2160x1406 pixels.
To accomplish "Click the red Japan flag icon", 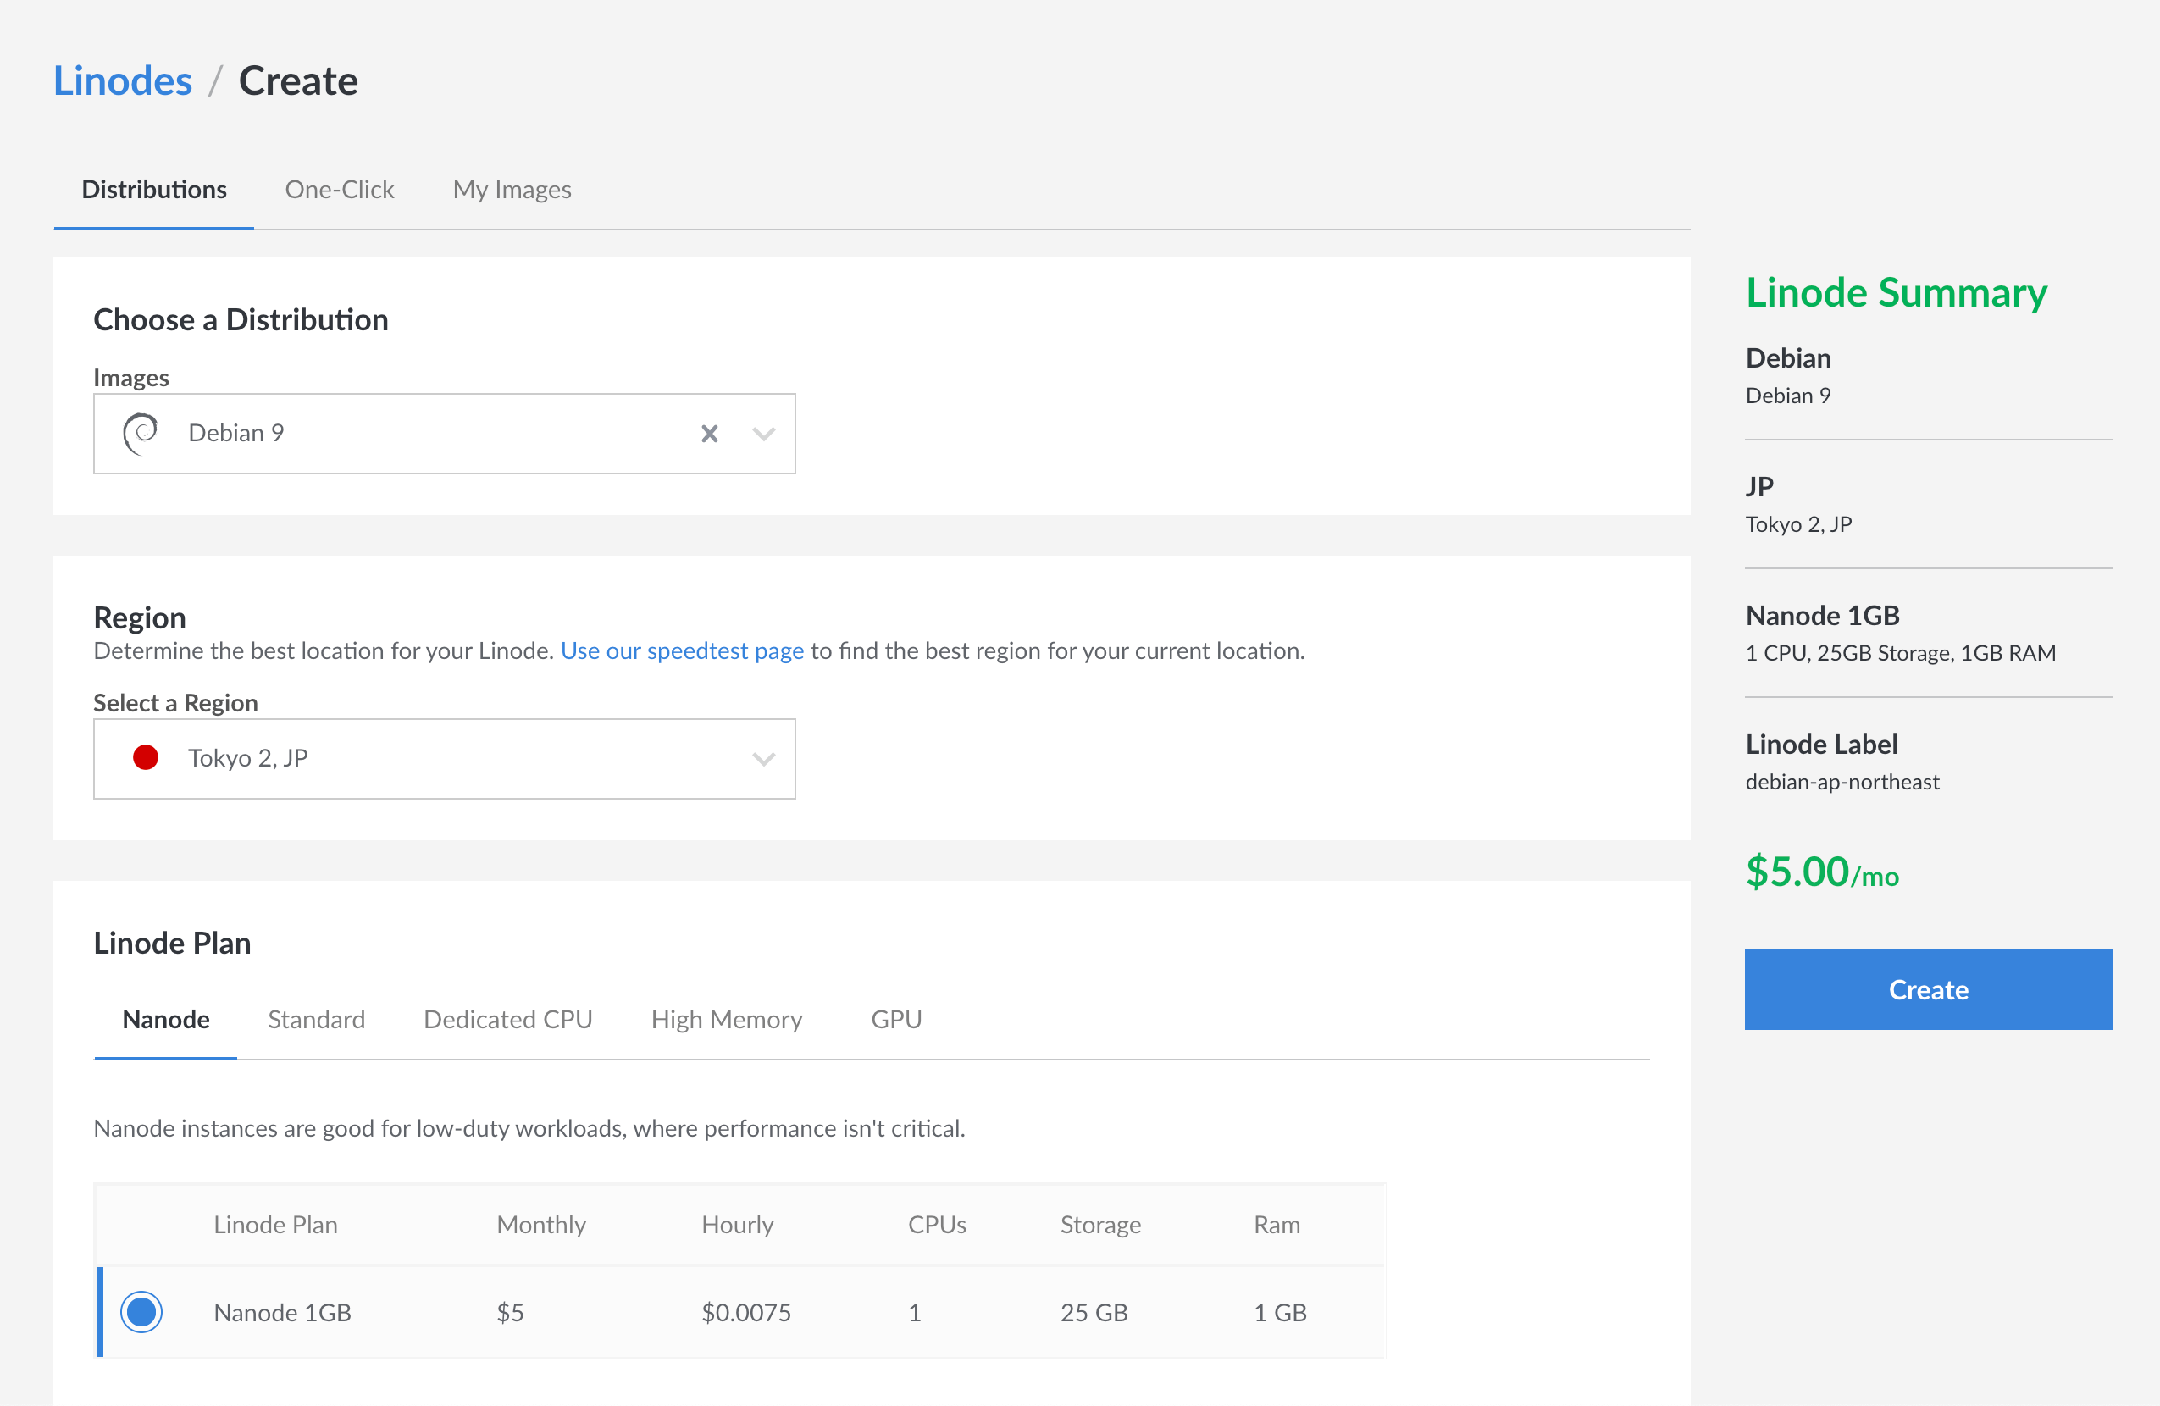I will click(x=145, y=758).
